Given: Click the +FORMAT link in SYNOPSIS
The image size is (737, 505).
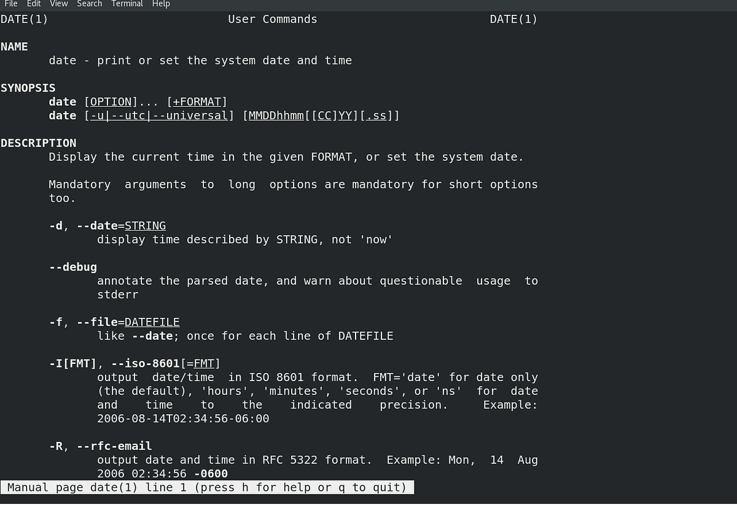Looking at the screenshot, I should [198, 101].
